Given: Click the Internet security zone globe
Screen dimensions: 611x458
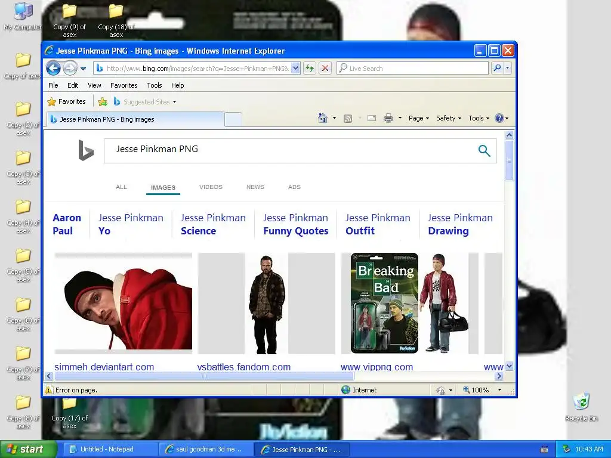Looking at the screenshot, I should (345, 390).
